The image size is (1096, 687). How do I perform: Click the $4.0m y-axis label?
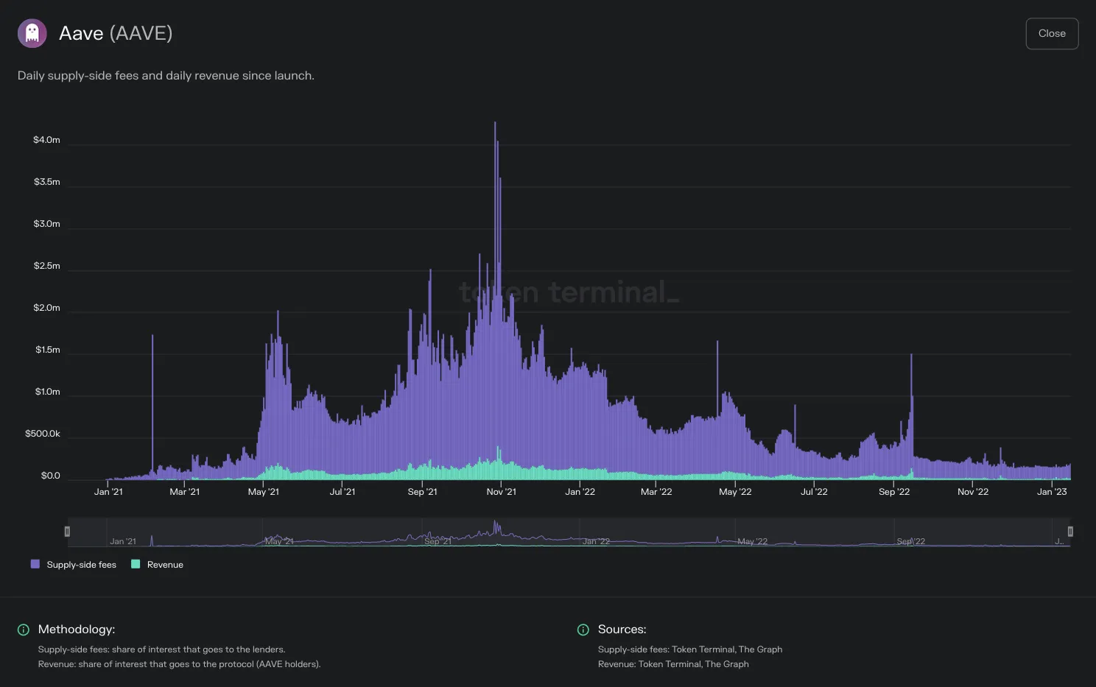coord(46,140)
